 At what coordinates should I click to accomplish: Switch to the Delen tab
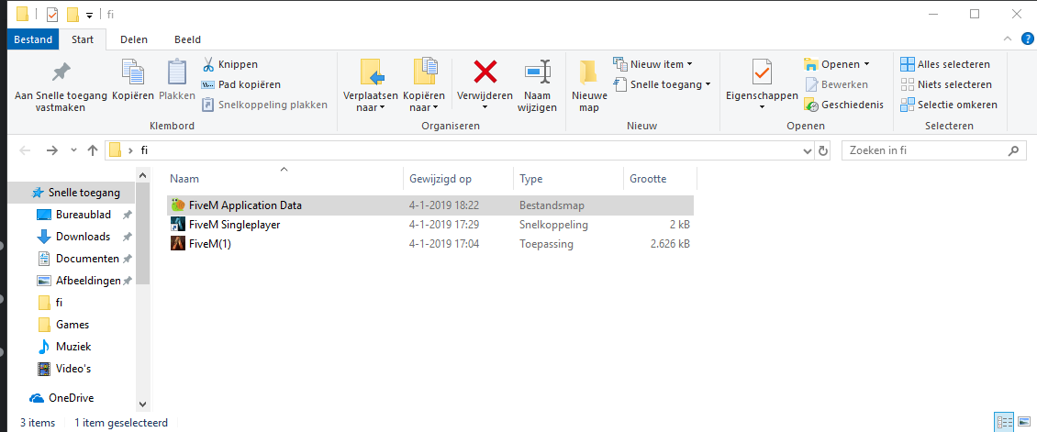tap(134, 39)
